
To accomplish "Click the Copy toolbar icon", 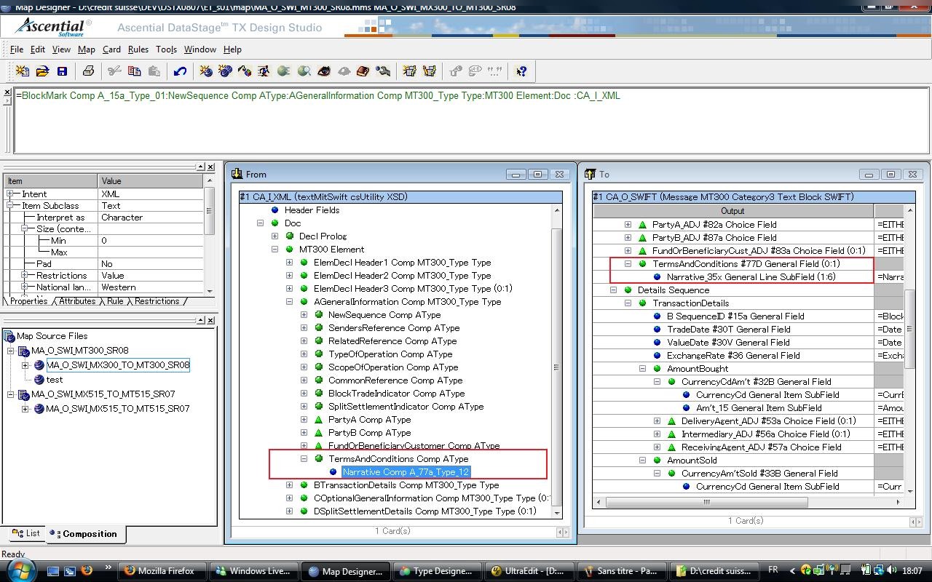I will [134, 71].
